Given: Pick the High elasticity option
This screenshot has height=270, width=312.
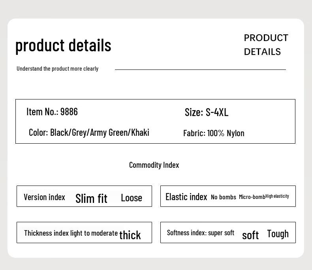Looking at the screenshot, I should point(277,196).
